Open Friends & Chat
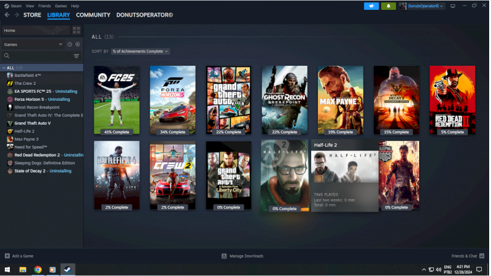This screenshot has height=276, width=491. point(468,256)
